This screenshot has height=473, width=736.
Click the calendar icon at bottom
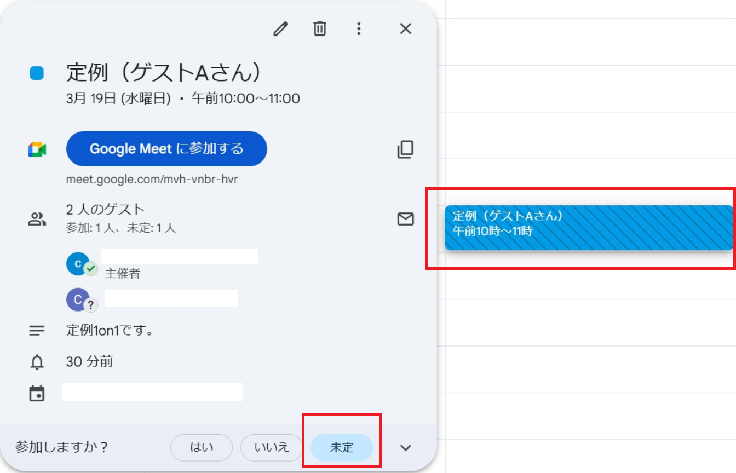coord(37,393)
